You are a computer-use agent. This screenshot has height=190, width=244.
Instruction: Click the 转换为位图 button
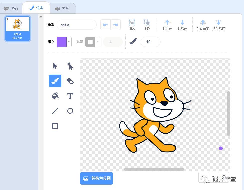(x=97, y=178)
